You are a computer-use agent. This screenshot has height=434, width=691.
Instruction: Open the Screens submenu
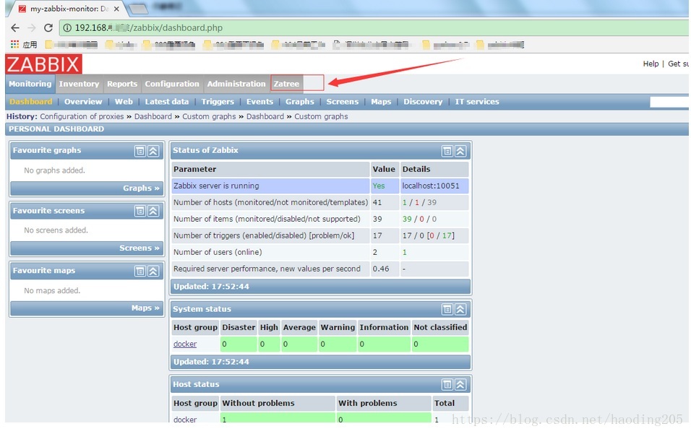[343, 102]
